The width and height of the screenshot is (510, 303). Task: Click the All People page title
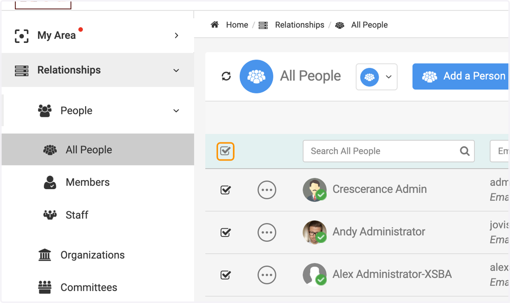[x=310, y=76]
